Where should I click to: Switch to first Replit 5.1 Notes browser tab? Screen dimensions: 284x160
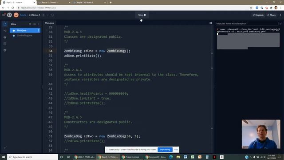click(x=19, y=3)
